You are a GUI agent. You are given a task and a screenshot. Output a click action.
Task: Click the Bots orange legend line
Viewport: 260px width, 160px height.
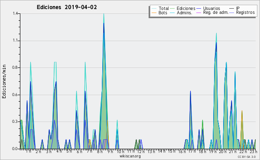154,13
